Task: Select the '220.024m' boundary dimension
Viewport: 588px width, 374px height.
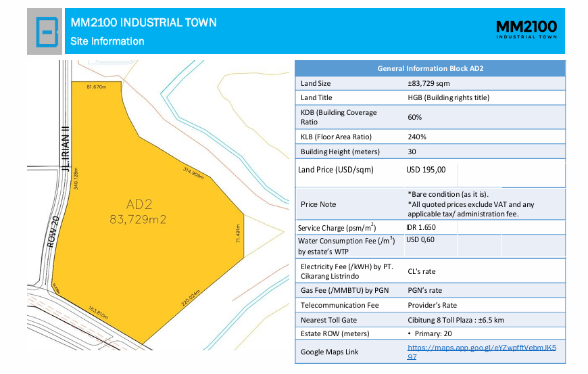Action: 191,298
